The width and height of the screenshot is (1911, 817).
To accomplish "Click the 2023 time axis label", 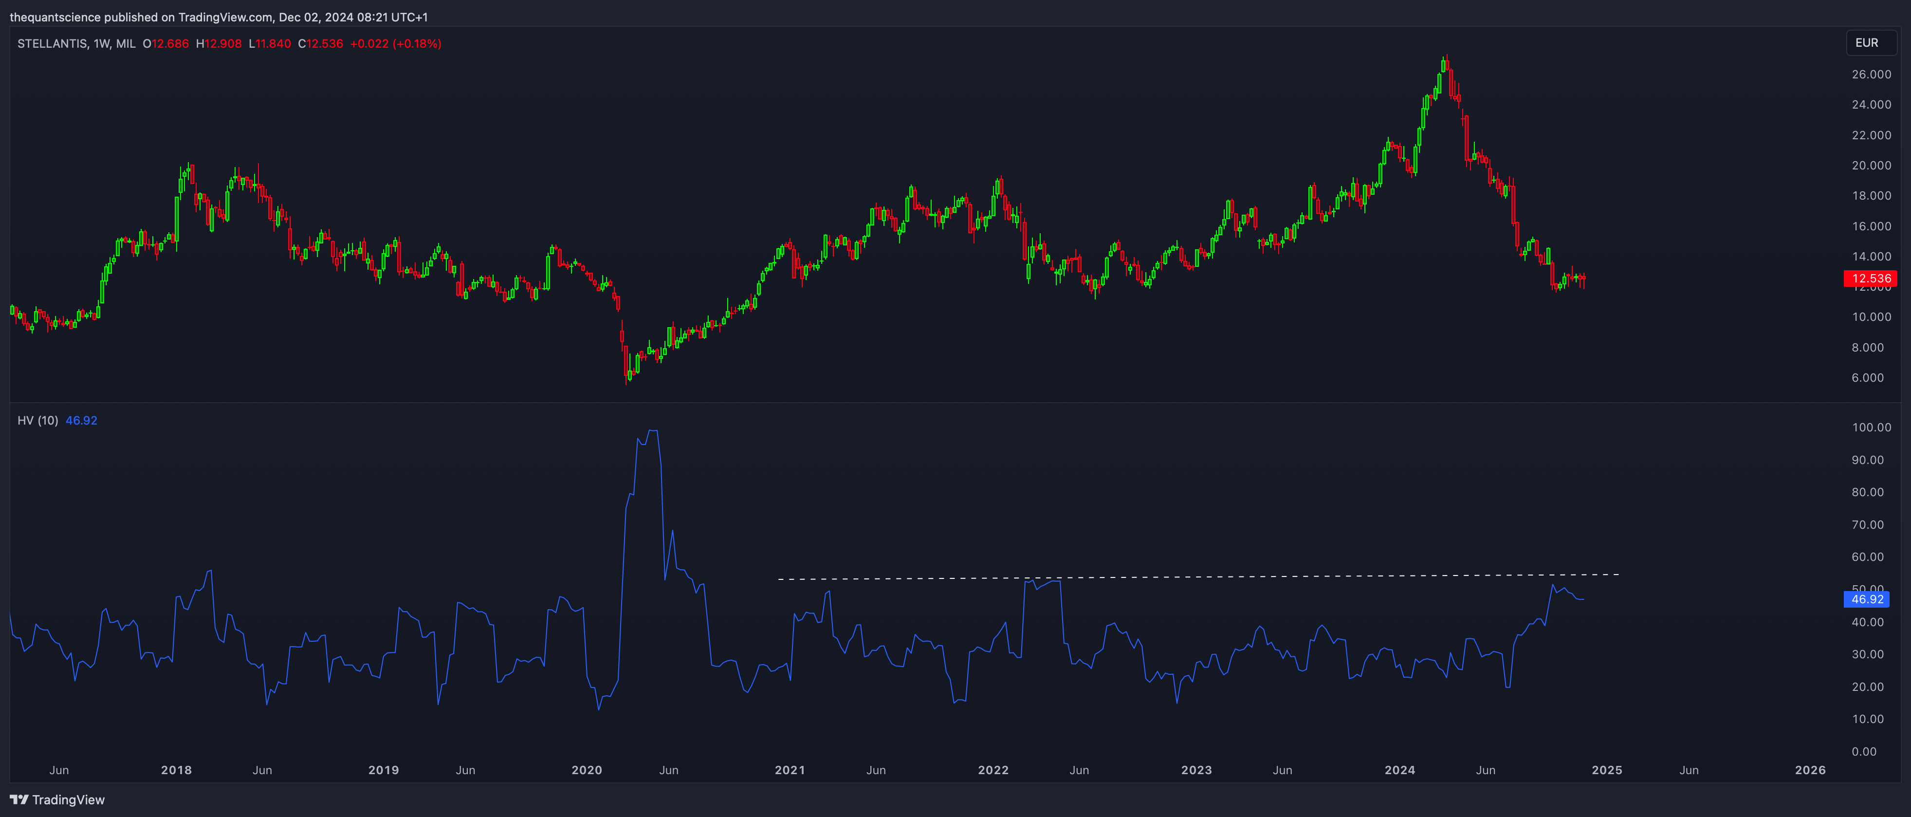I will (1196, 770).
